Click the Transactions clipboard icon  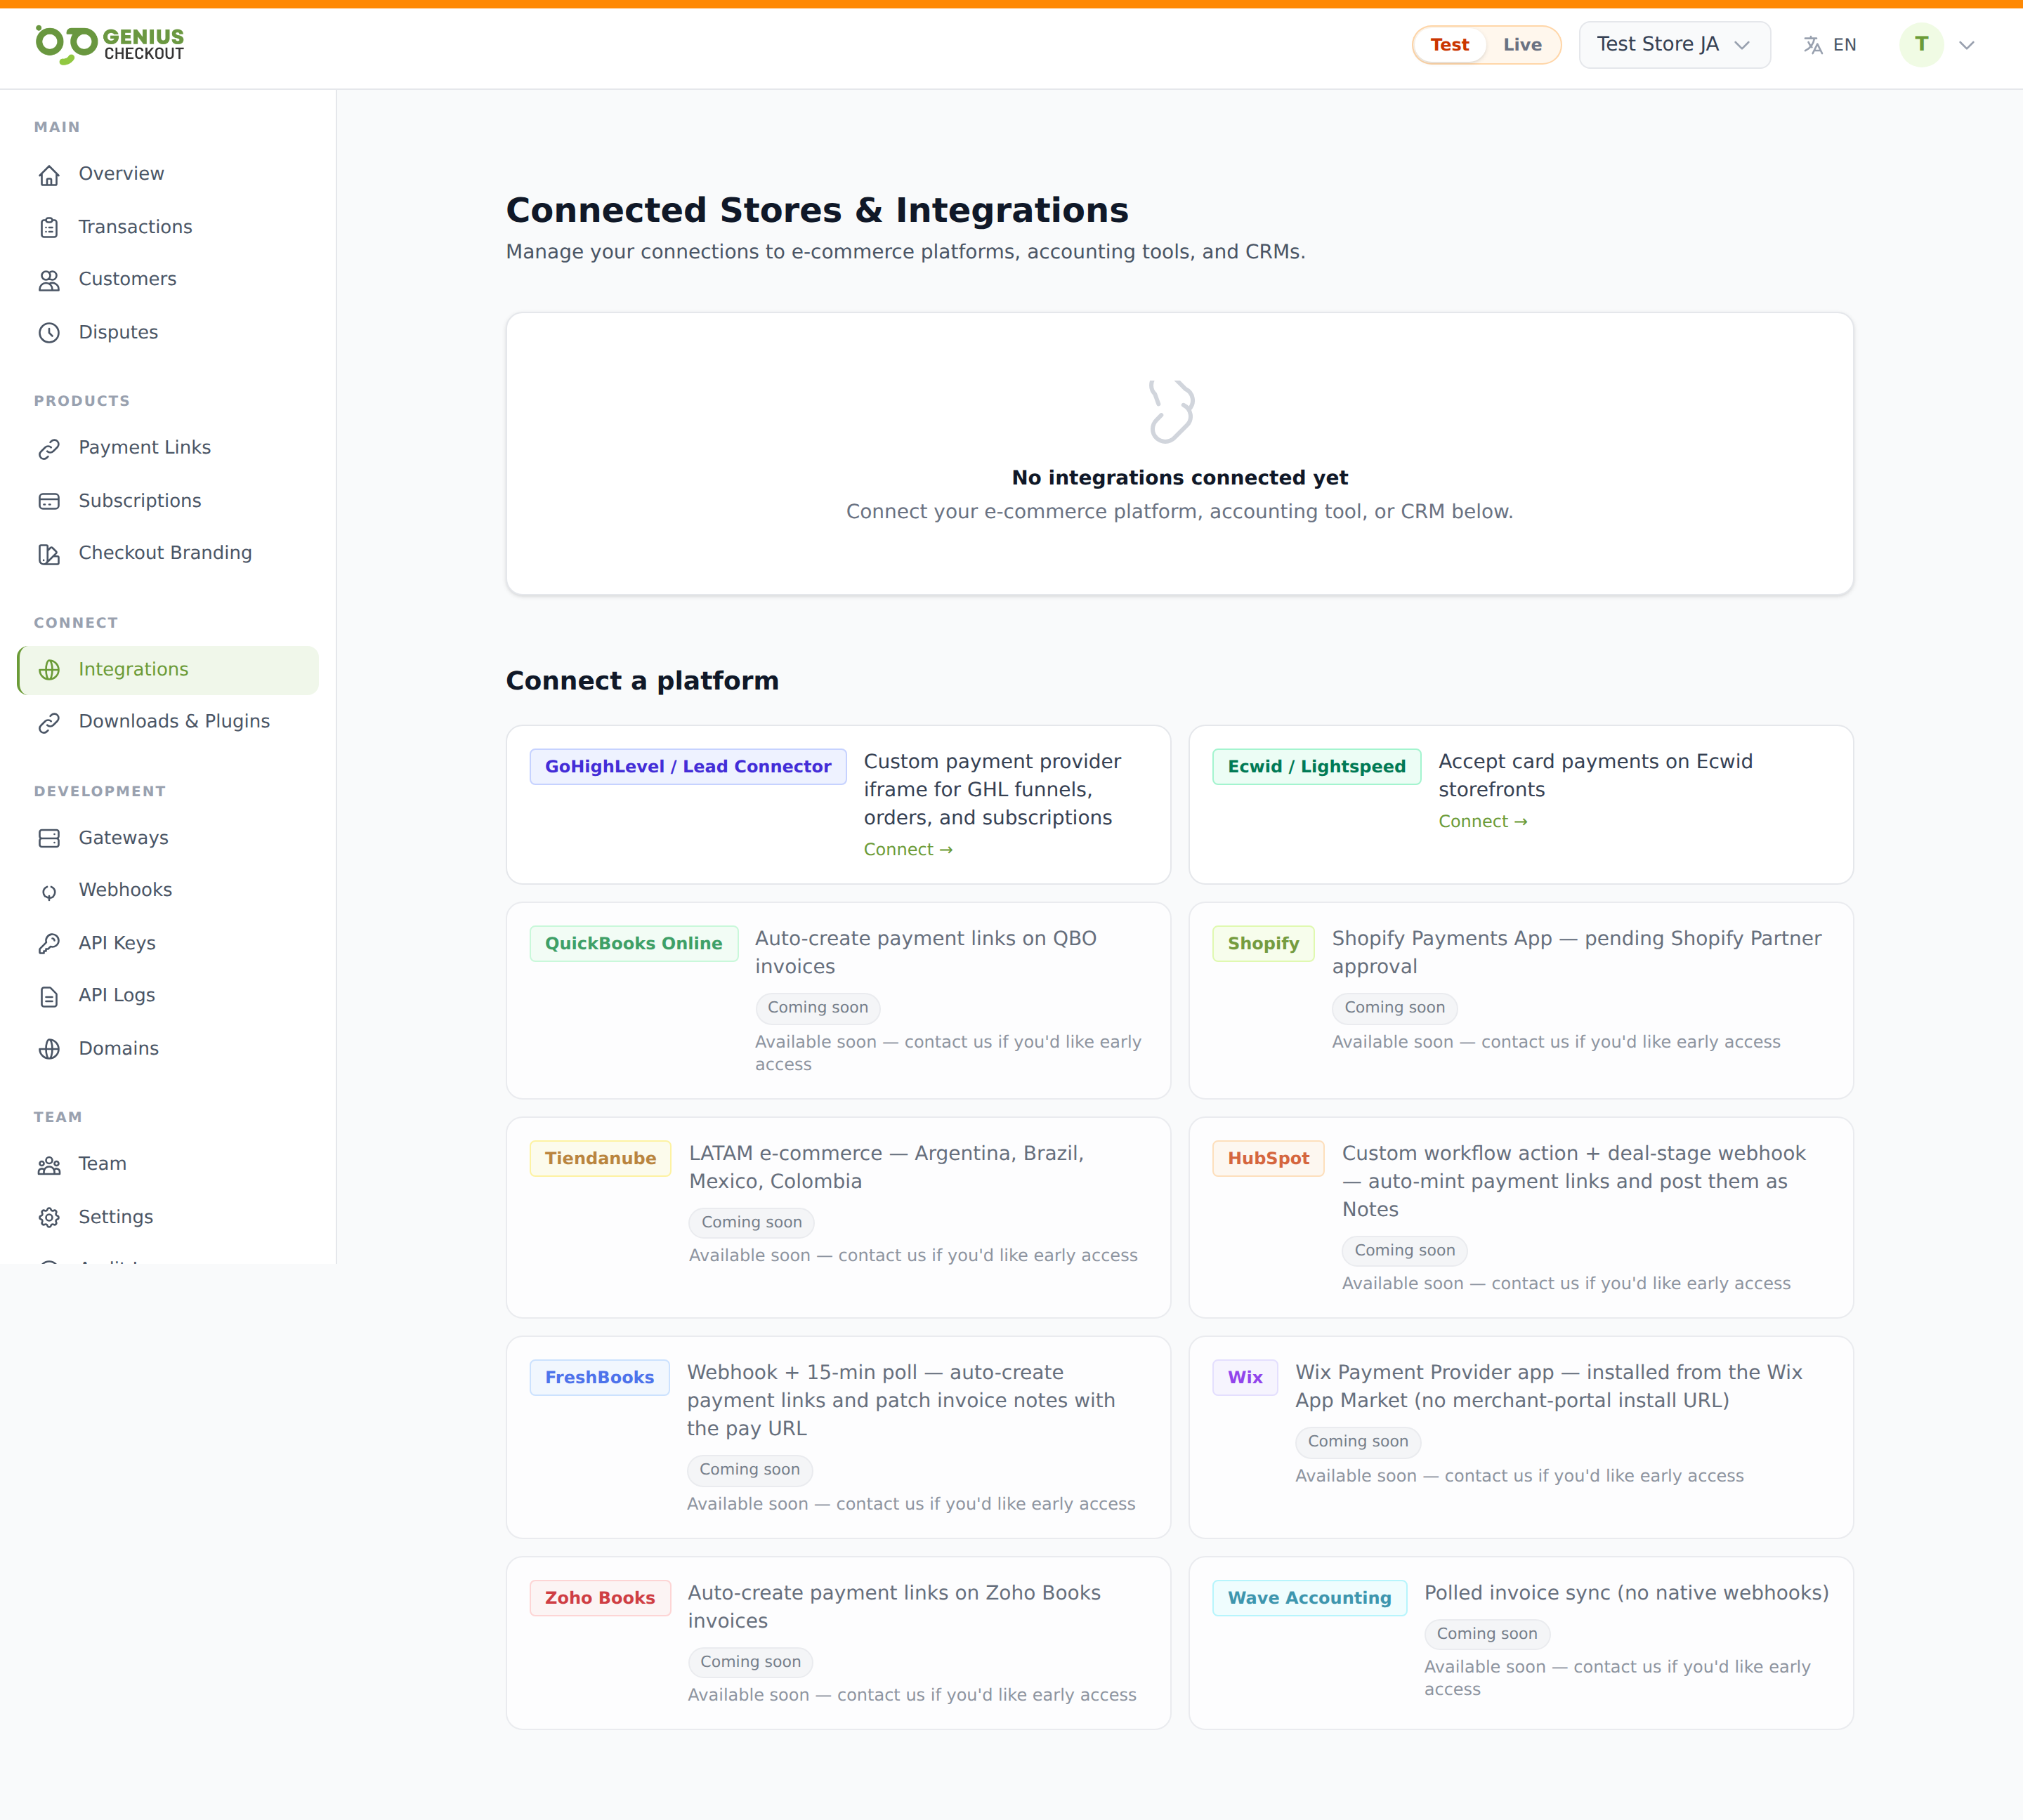pos(49,228)
